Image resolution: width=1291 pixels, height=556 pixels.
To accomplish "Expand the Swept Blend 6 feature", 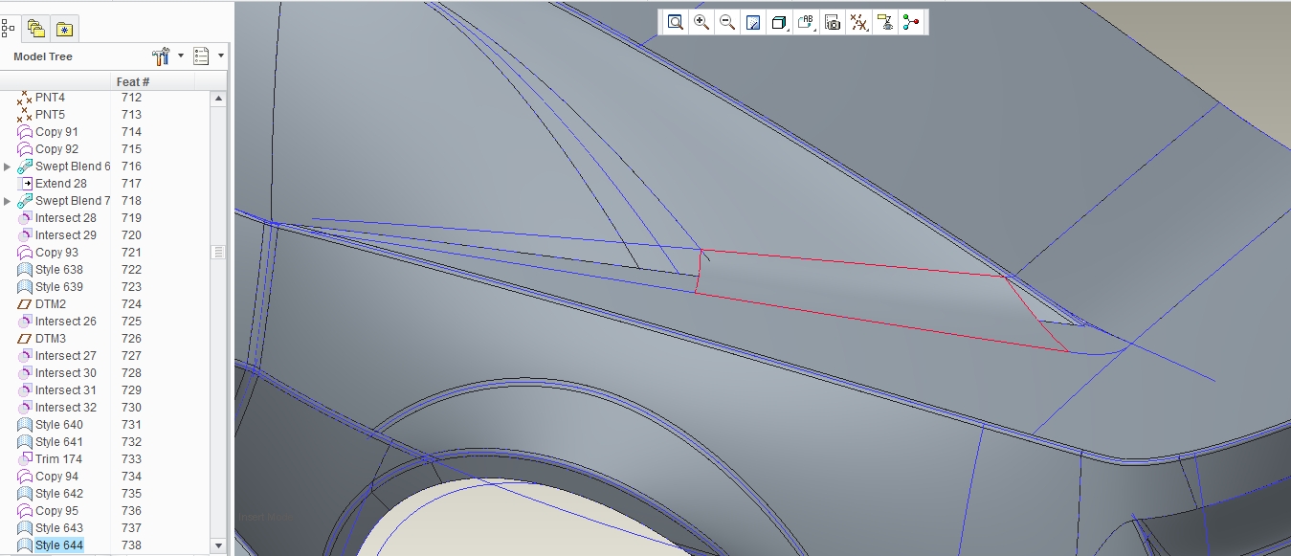I will point(8,167).
